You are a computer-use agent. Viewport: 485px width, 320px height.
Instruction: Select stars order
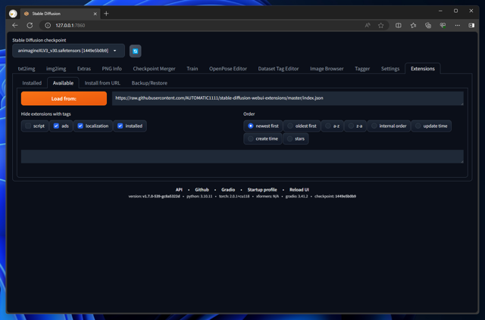pyautogui.click(x=296, y=138)
